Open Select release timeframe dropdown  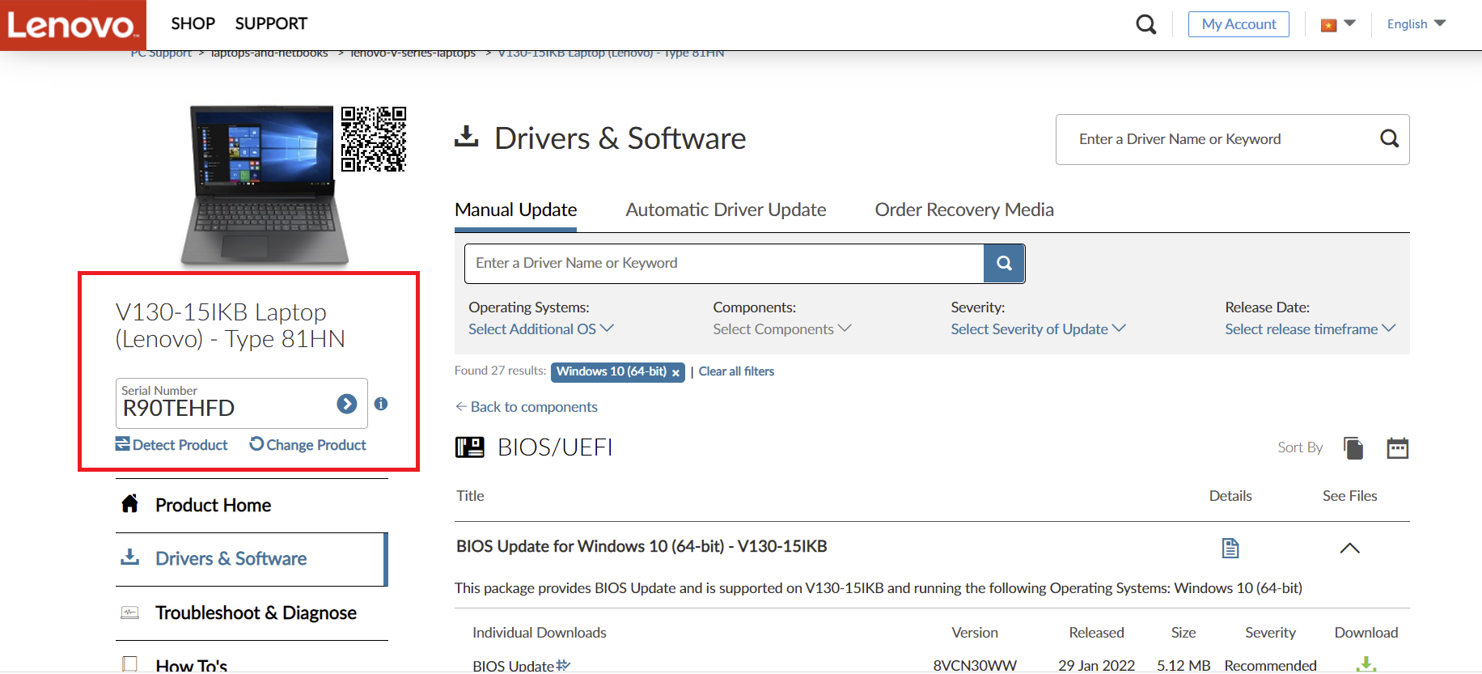1309,329
